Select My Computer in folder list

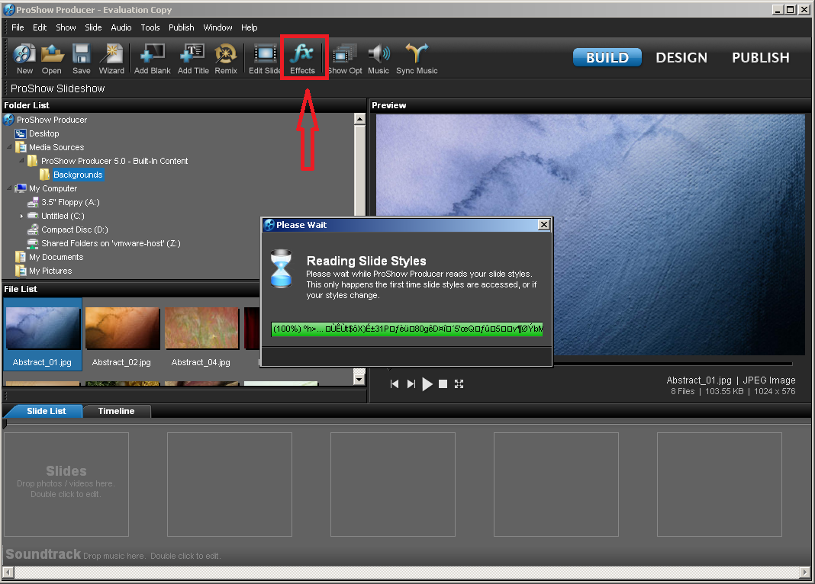click(53, 188)
